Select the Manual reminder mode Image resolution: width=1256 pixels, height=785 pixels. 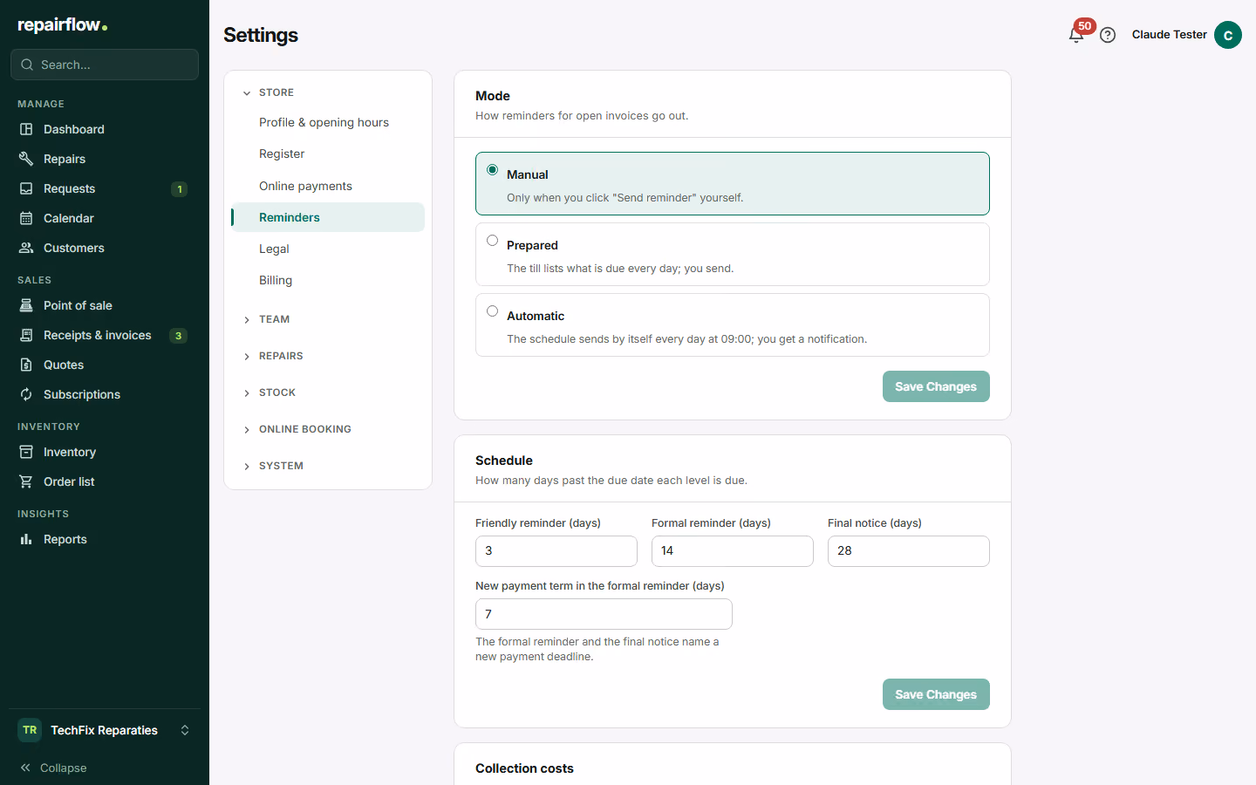(x=733, y=184)
